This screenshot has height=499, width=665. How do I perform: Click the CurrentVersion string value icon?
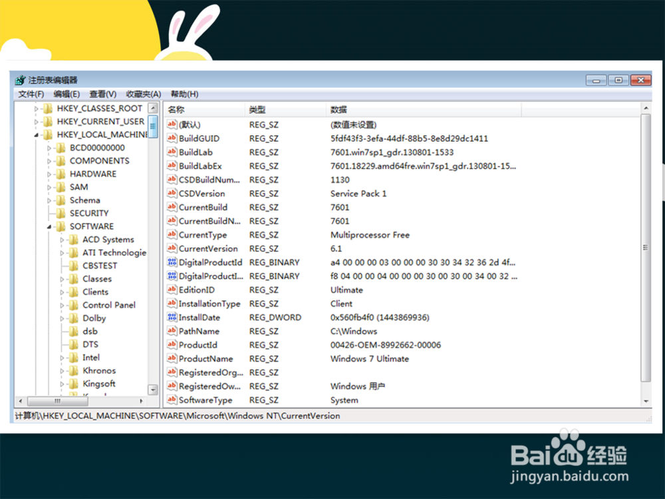click(172, 248)
